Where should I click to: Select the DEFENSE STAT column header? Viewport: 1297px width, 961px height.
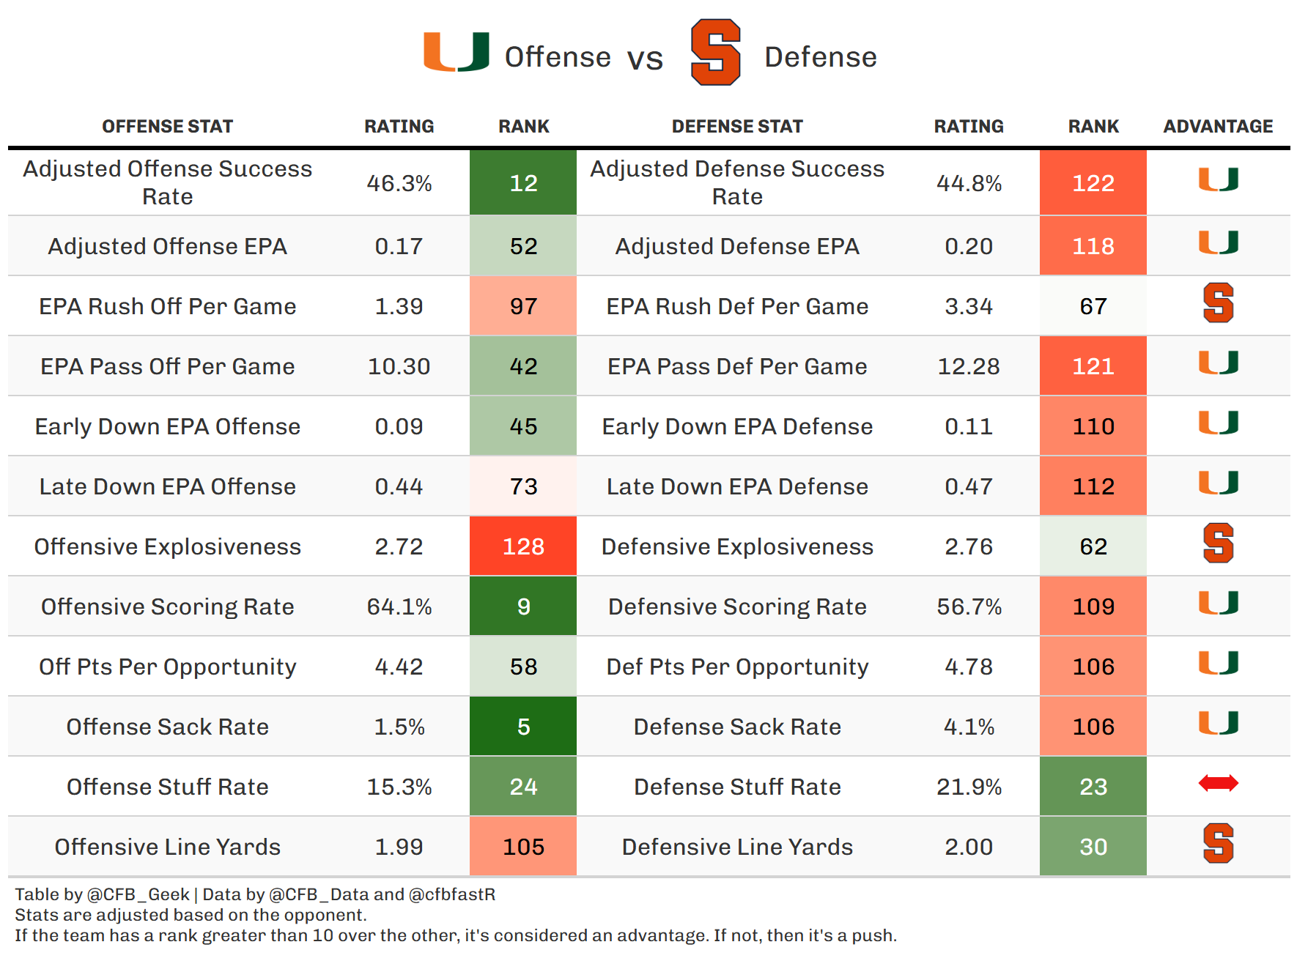point(737,127)
